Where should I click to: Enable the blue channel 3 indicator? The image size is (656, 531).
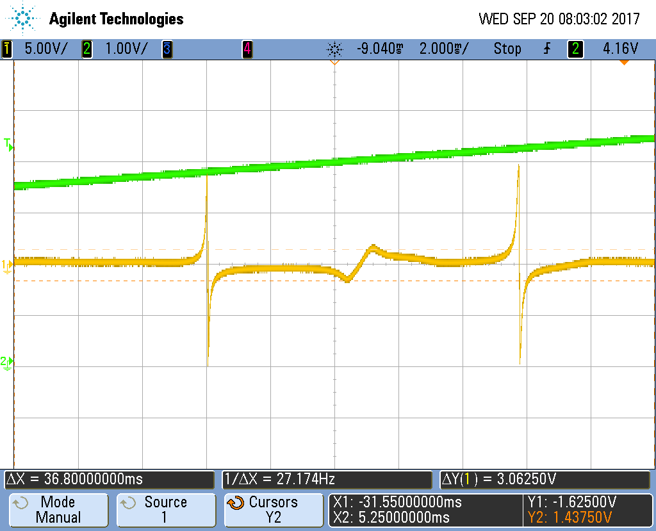[167, 49]
